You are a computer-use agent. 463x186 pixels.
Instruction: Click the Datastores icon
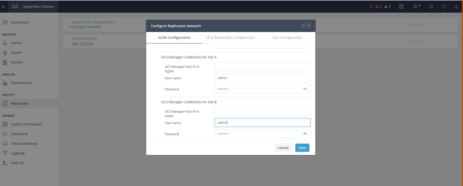tap(5, 134)
